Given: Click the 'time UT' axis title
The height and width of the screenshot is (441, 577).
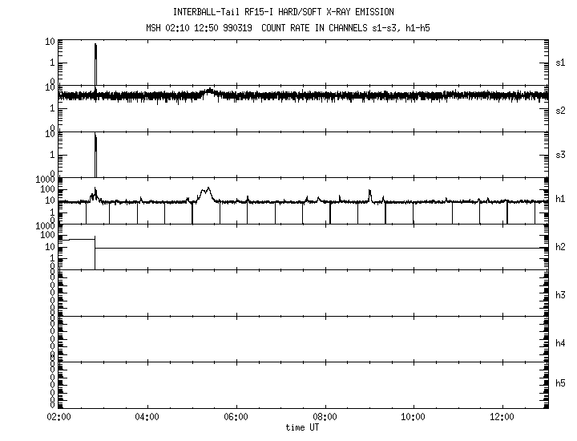Looking at the screenshot, I should tap(305, 428).
